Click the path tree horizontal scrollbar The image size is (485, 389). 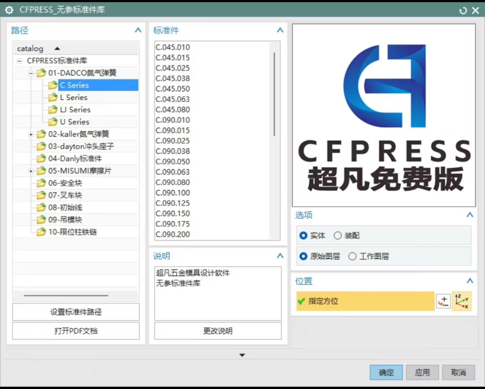click(x=66, y=295)
